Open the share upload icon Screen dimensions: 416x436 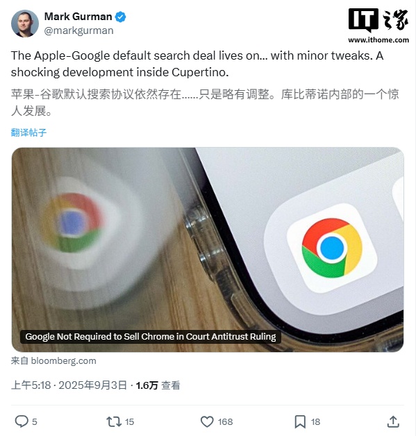pyautogui.click(x=393, y=422)
